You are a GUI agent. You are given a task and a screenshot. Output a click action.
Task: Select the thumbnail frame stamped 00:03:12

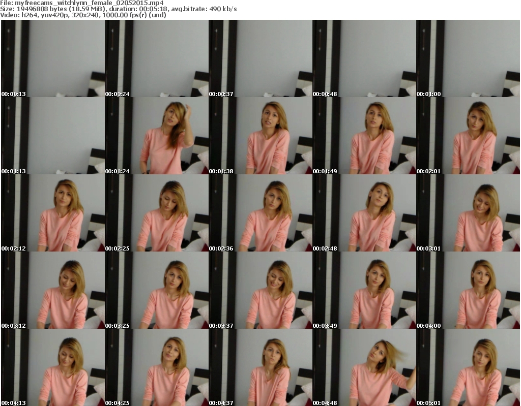(x=53, y=290)
